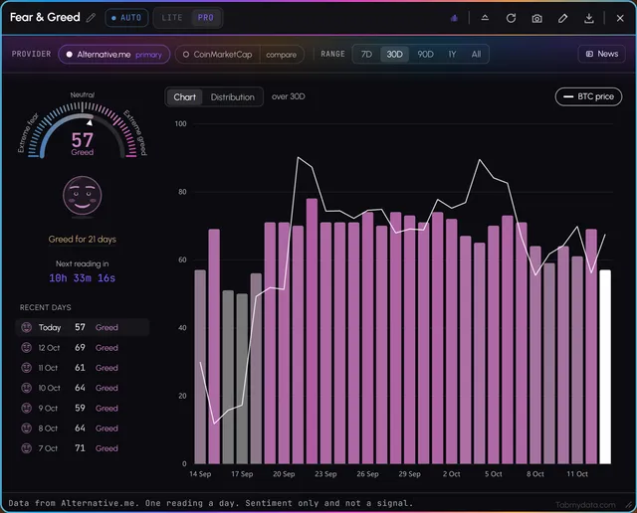637x513 pixels.
Task: Switch to LITE mode
Action: [172, 18]
